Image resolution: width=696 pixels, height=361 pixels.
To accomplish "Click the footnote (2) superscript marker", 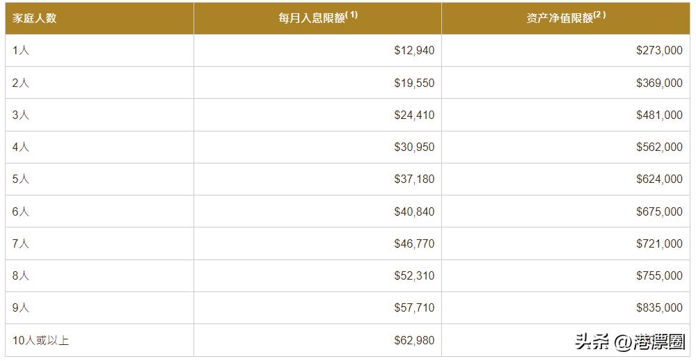I will pyautogui.click(x=599, y=15).
